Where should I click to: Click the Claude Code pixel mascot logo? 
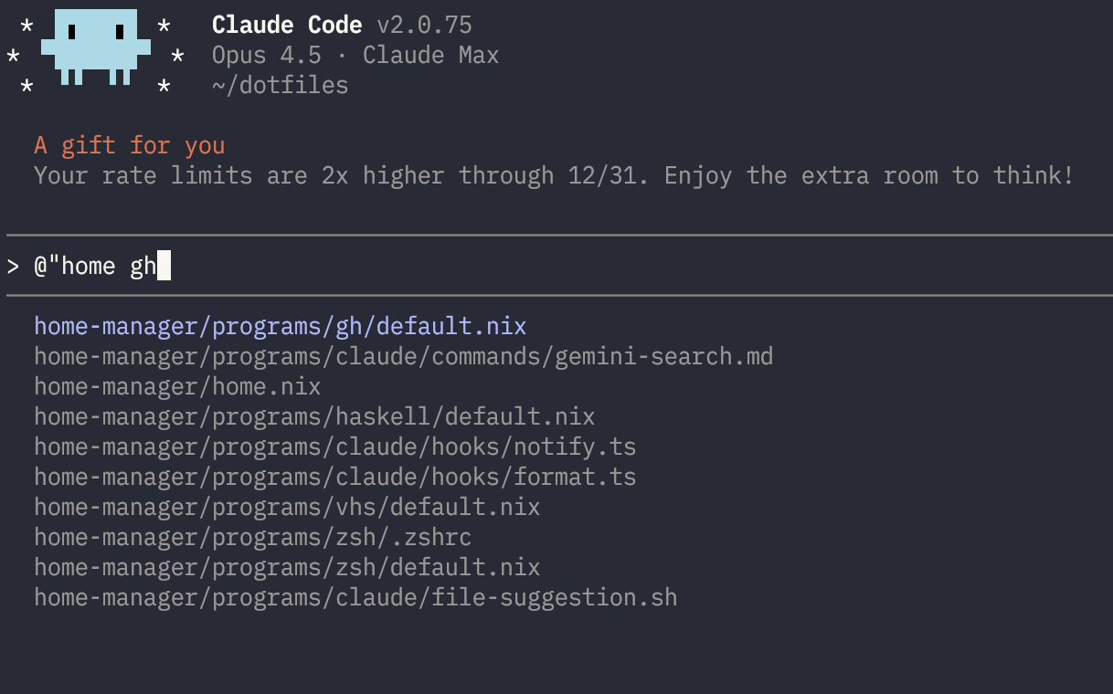click(95, 47)
